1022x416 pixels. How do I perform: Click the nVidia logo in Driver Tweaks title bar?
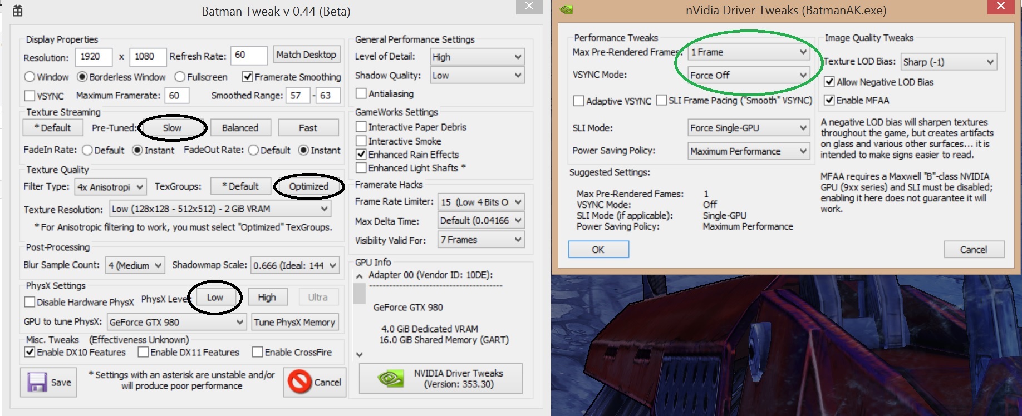point(566,9)
